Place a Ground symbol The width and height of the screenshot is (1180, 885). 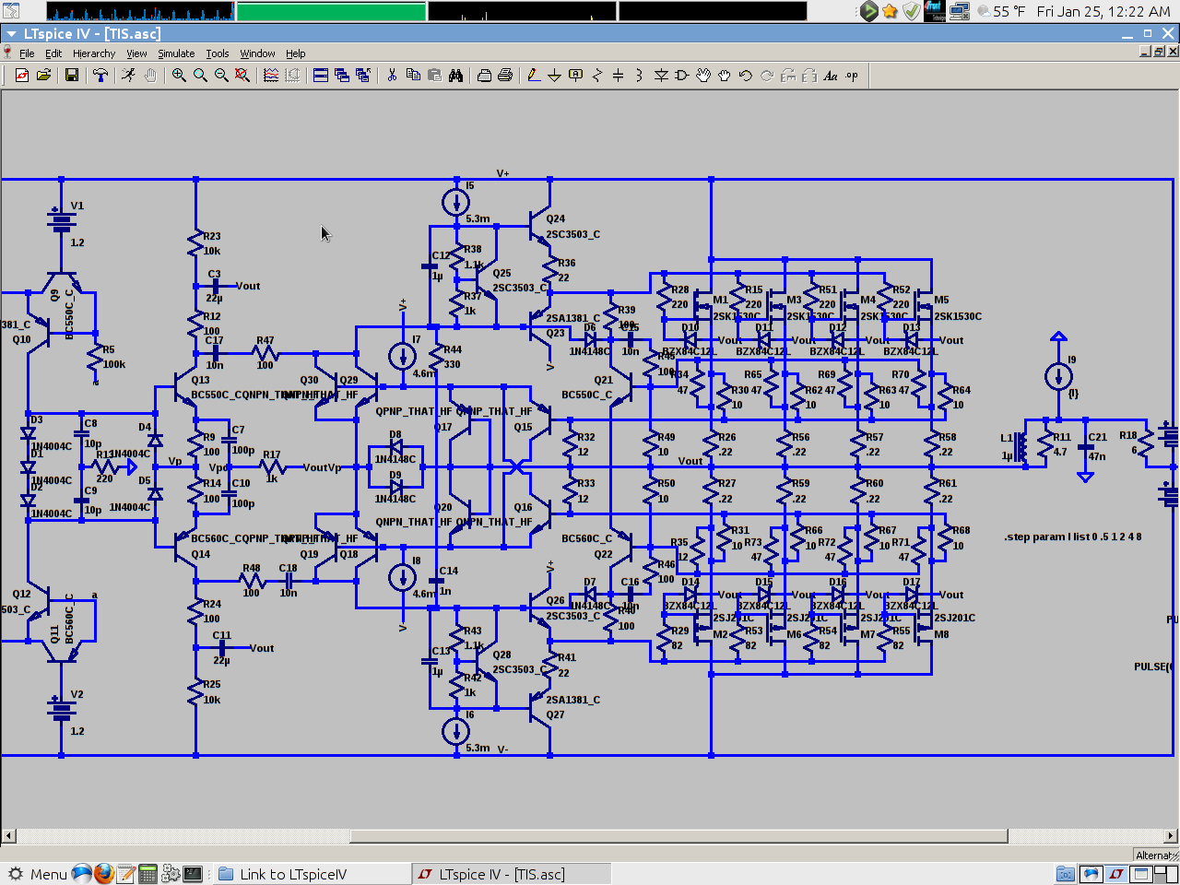click(554, 76)
